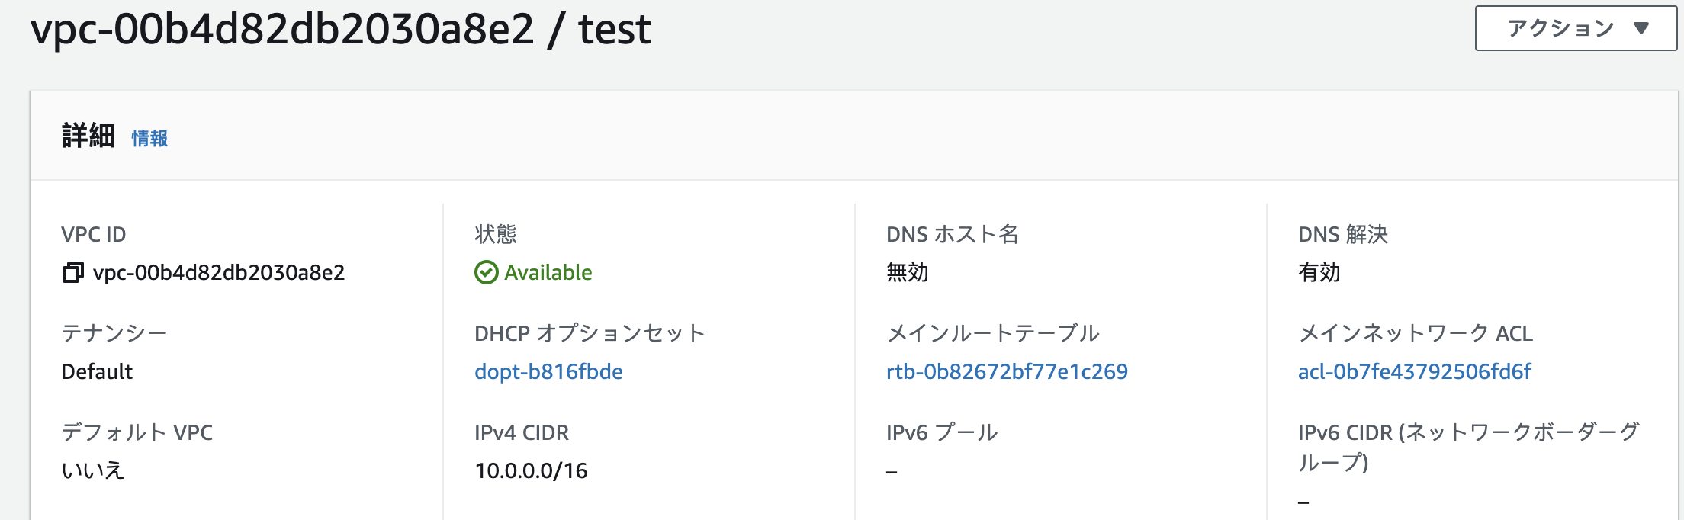Viewport: 1684px width, 520px height.
Task: Open route table rtb-0b82672bf77e1c269
Action: pos(1007,371)
